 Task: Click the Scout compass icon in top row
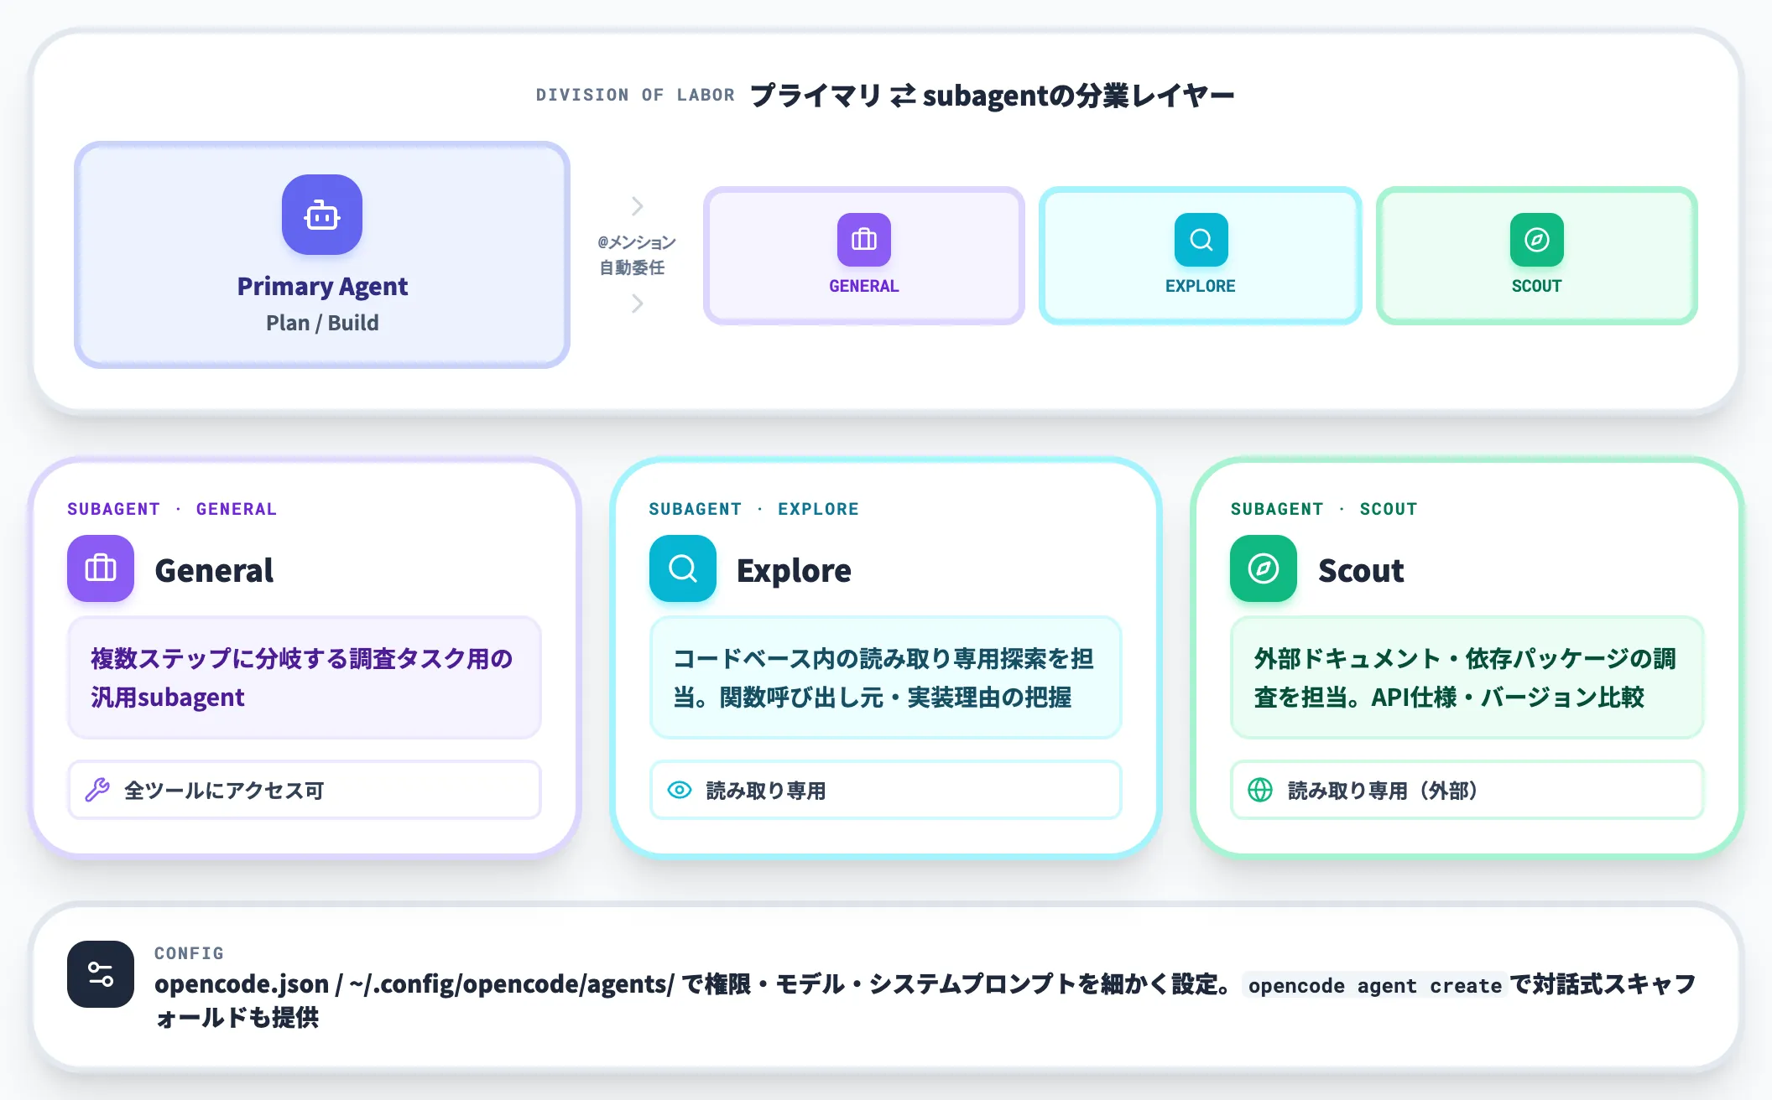[x=1536, y=240]
